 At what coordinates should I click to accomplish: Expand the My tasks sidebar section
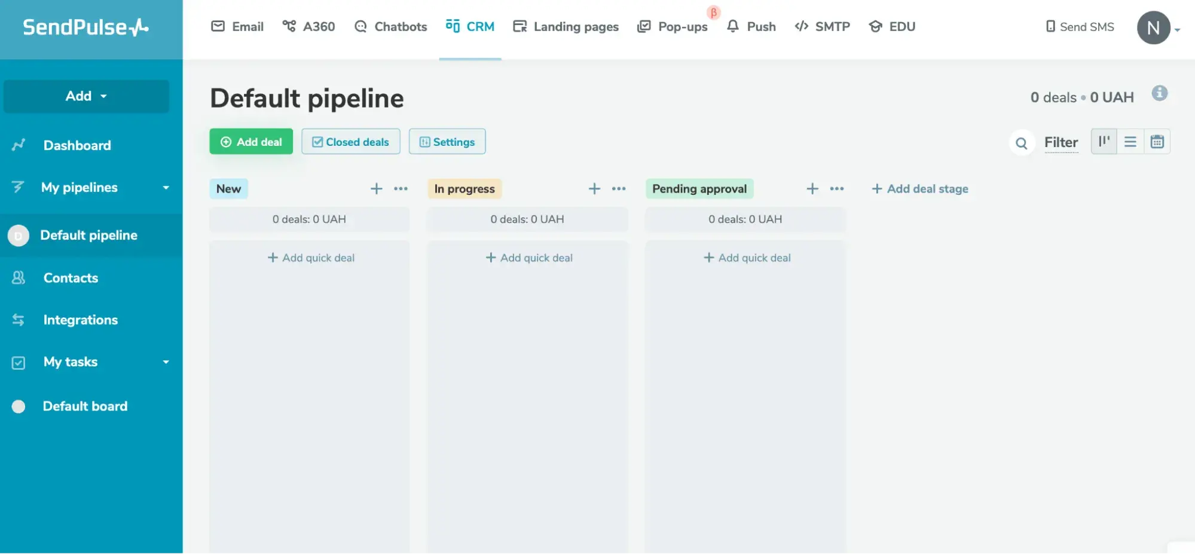166,362
